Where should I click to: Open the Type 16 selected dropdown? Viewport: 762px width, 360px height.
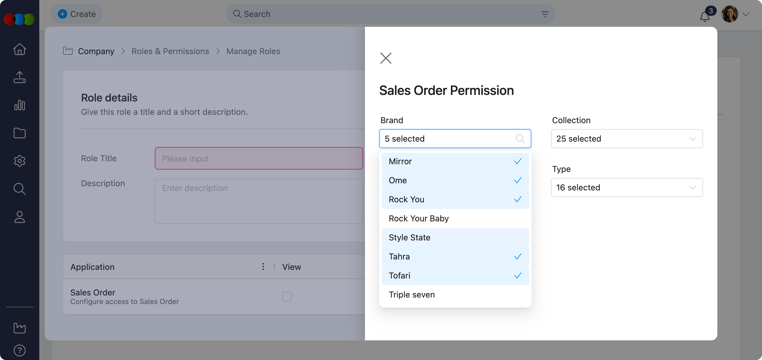tap(626, 187)
